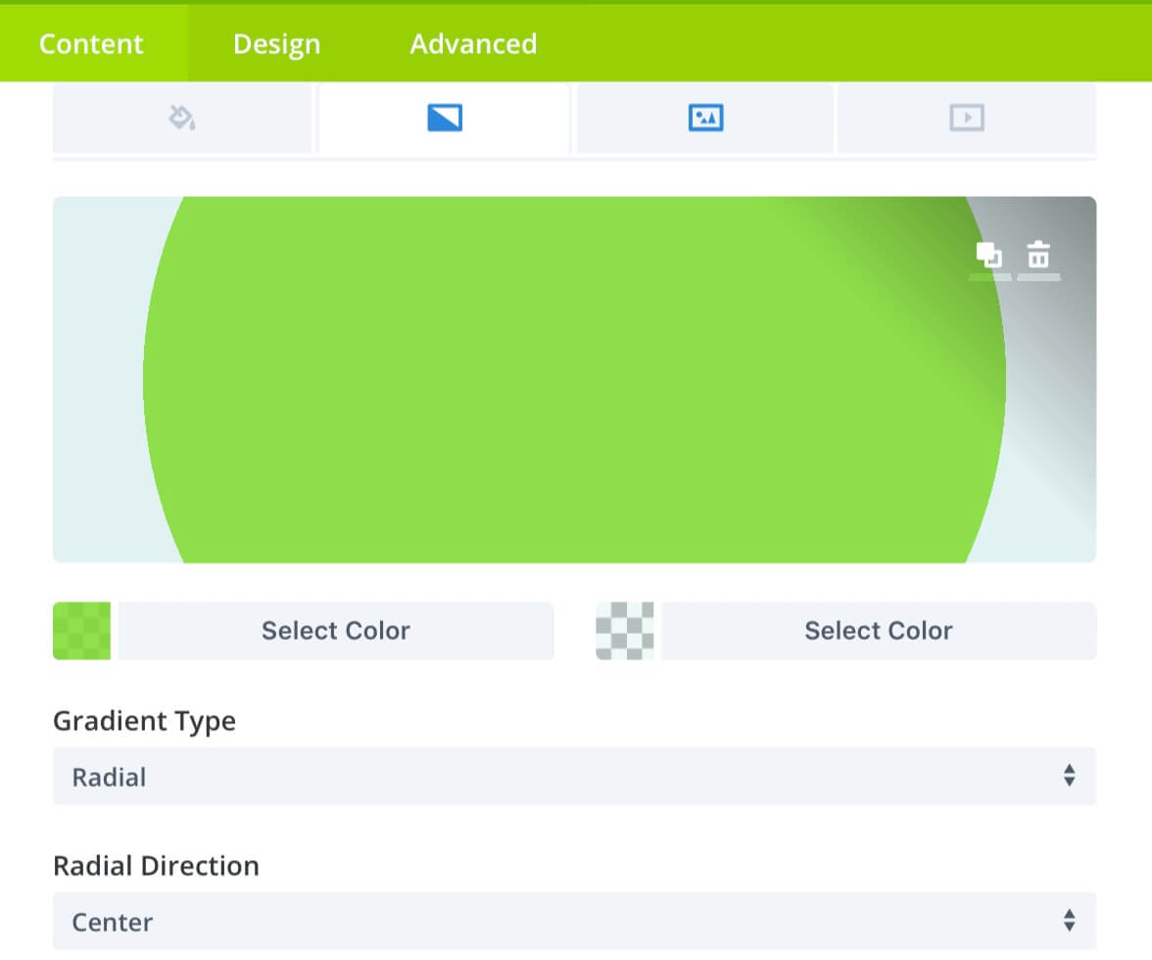The image size is (1152, 960).
Task: Click the Gradient Type dropdown arrows
Action: tap(1069, 776)
